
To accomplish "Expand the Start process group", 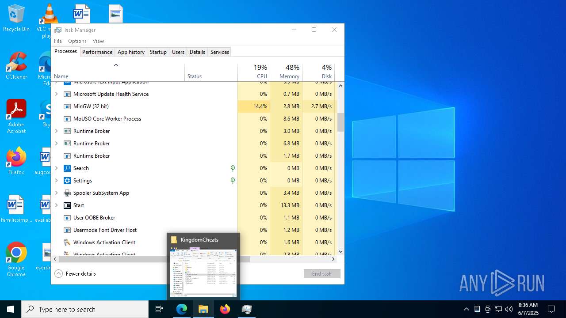I will [56, 205].
